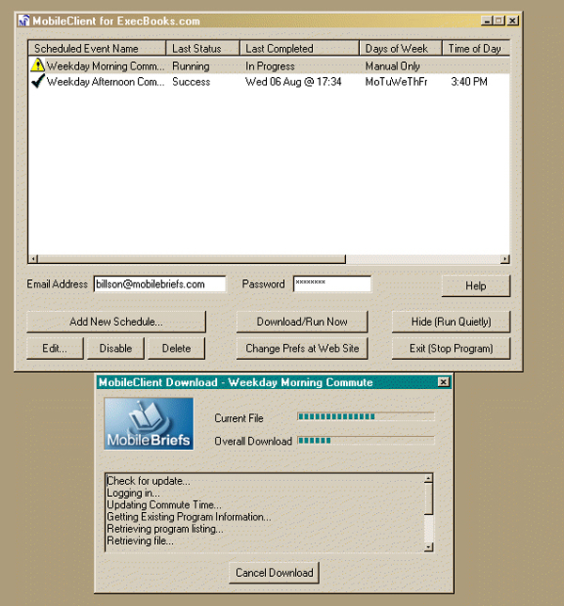Click Hide (Run Quietly) button
The image size is (564, 606).
point(451,321)
